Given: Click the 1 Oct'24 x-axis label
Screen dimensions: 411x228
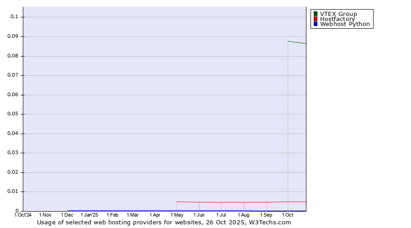Looking at the screenshot, I should pos(23,215).
